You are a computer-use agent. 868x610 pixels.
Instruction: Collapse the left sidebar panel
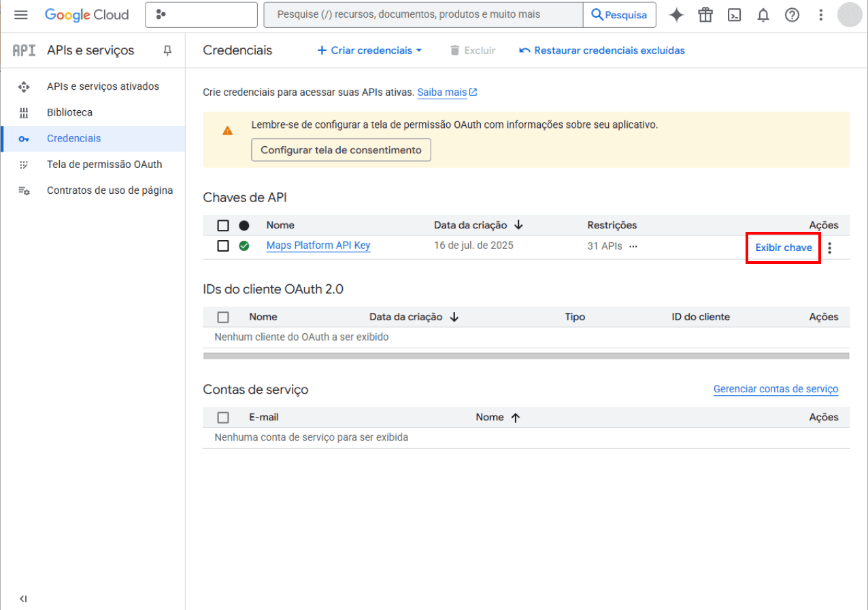pos(23,598)
